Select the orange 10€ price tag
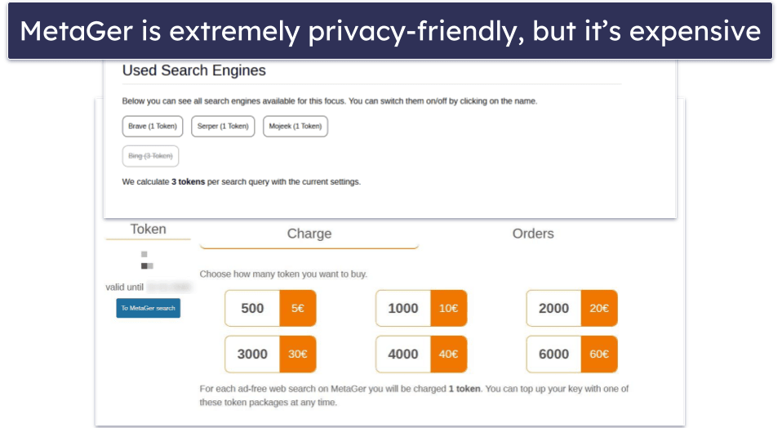Image resolution: width=782 pixels, height=428 pixels. (x=448, y=309)
